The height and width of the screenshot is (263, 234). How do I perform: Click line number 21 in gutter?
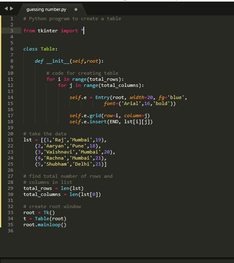click(10, 140)
